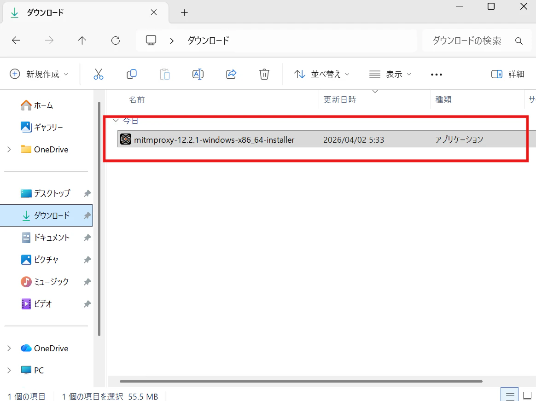Switch to large thumbnails view icon
The height and width of the screenshot is (401, 536).
[527, 396]
